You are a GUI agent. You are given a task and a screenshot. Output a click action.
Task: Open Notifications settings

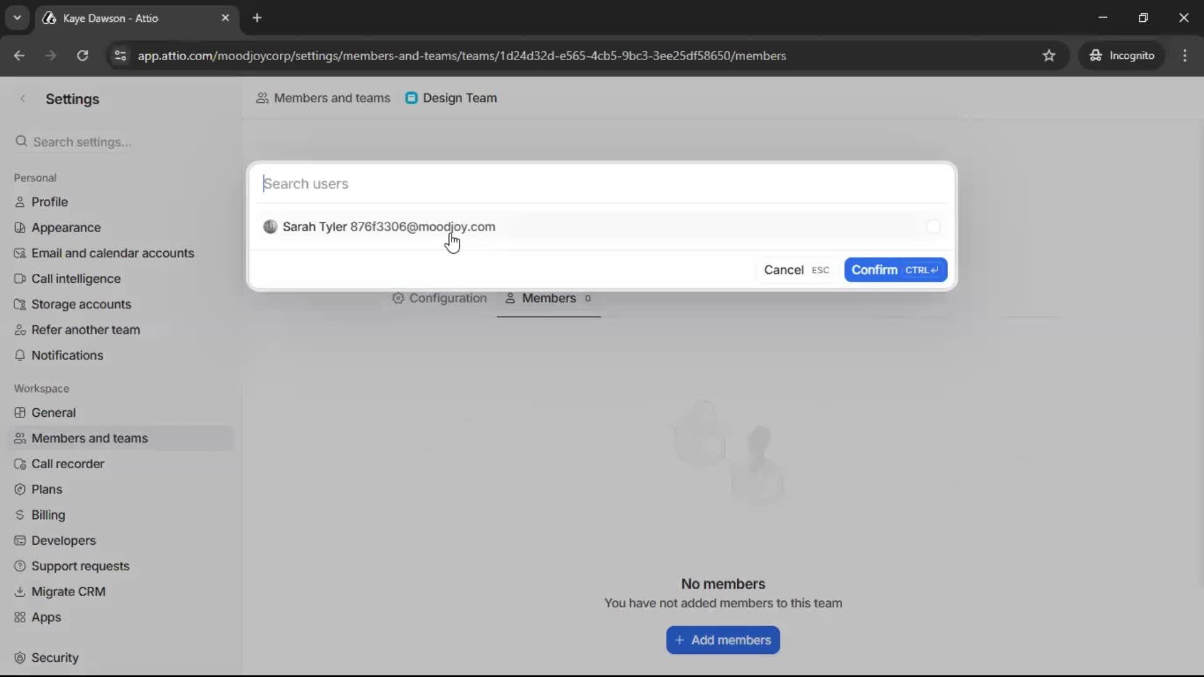tap(67, 355)
